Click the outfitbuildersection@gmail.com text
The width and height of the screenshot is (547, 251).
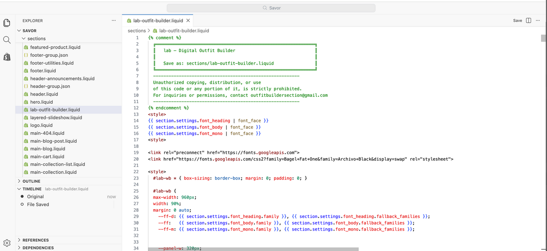click(289, 95)
